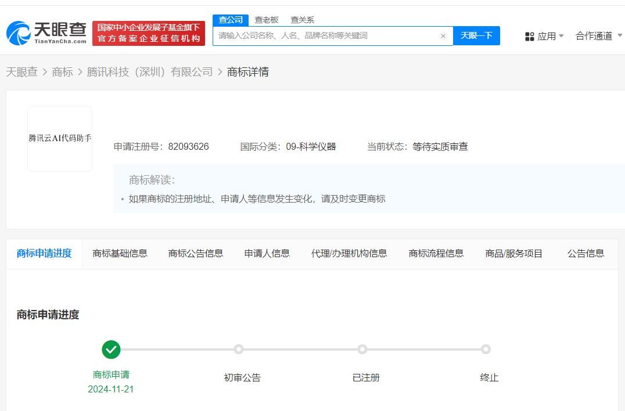Select the 查公司 search tab
Image resolution: width=625 pixels, height=411 pixels.
click(x=231, y=20)
